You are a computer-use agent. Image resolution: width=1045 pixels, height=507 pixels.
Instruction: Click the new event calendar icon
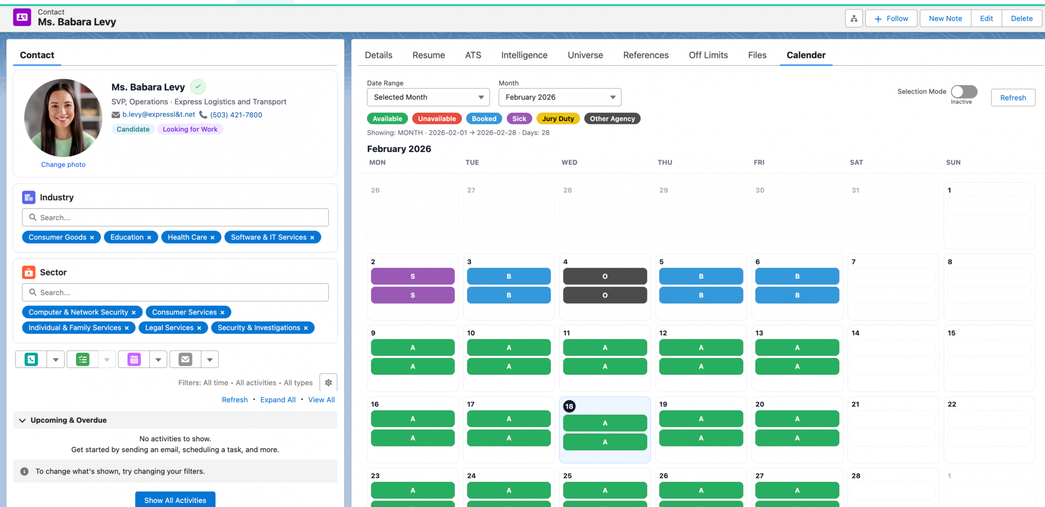134,359
